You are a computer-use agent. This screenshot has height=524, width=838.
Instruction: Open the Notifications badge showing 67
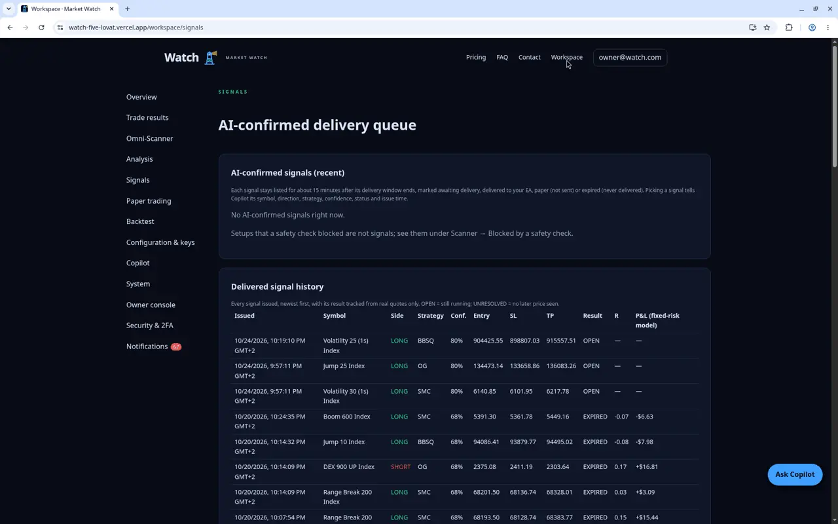[x=176, y=346]
